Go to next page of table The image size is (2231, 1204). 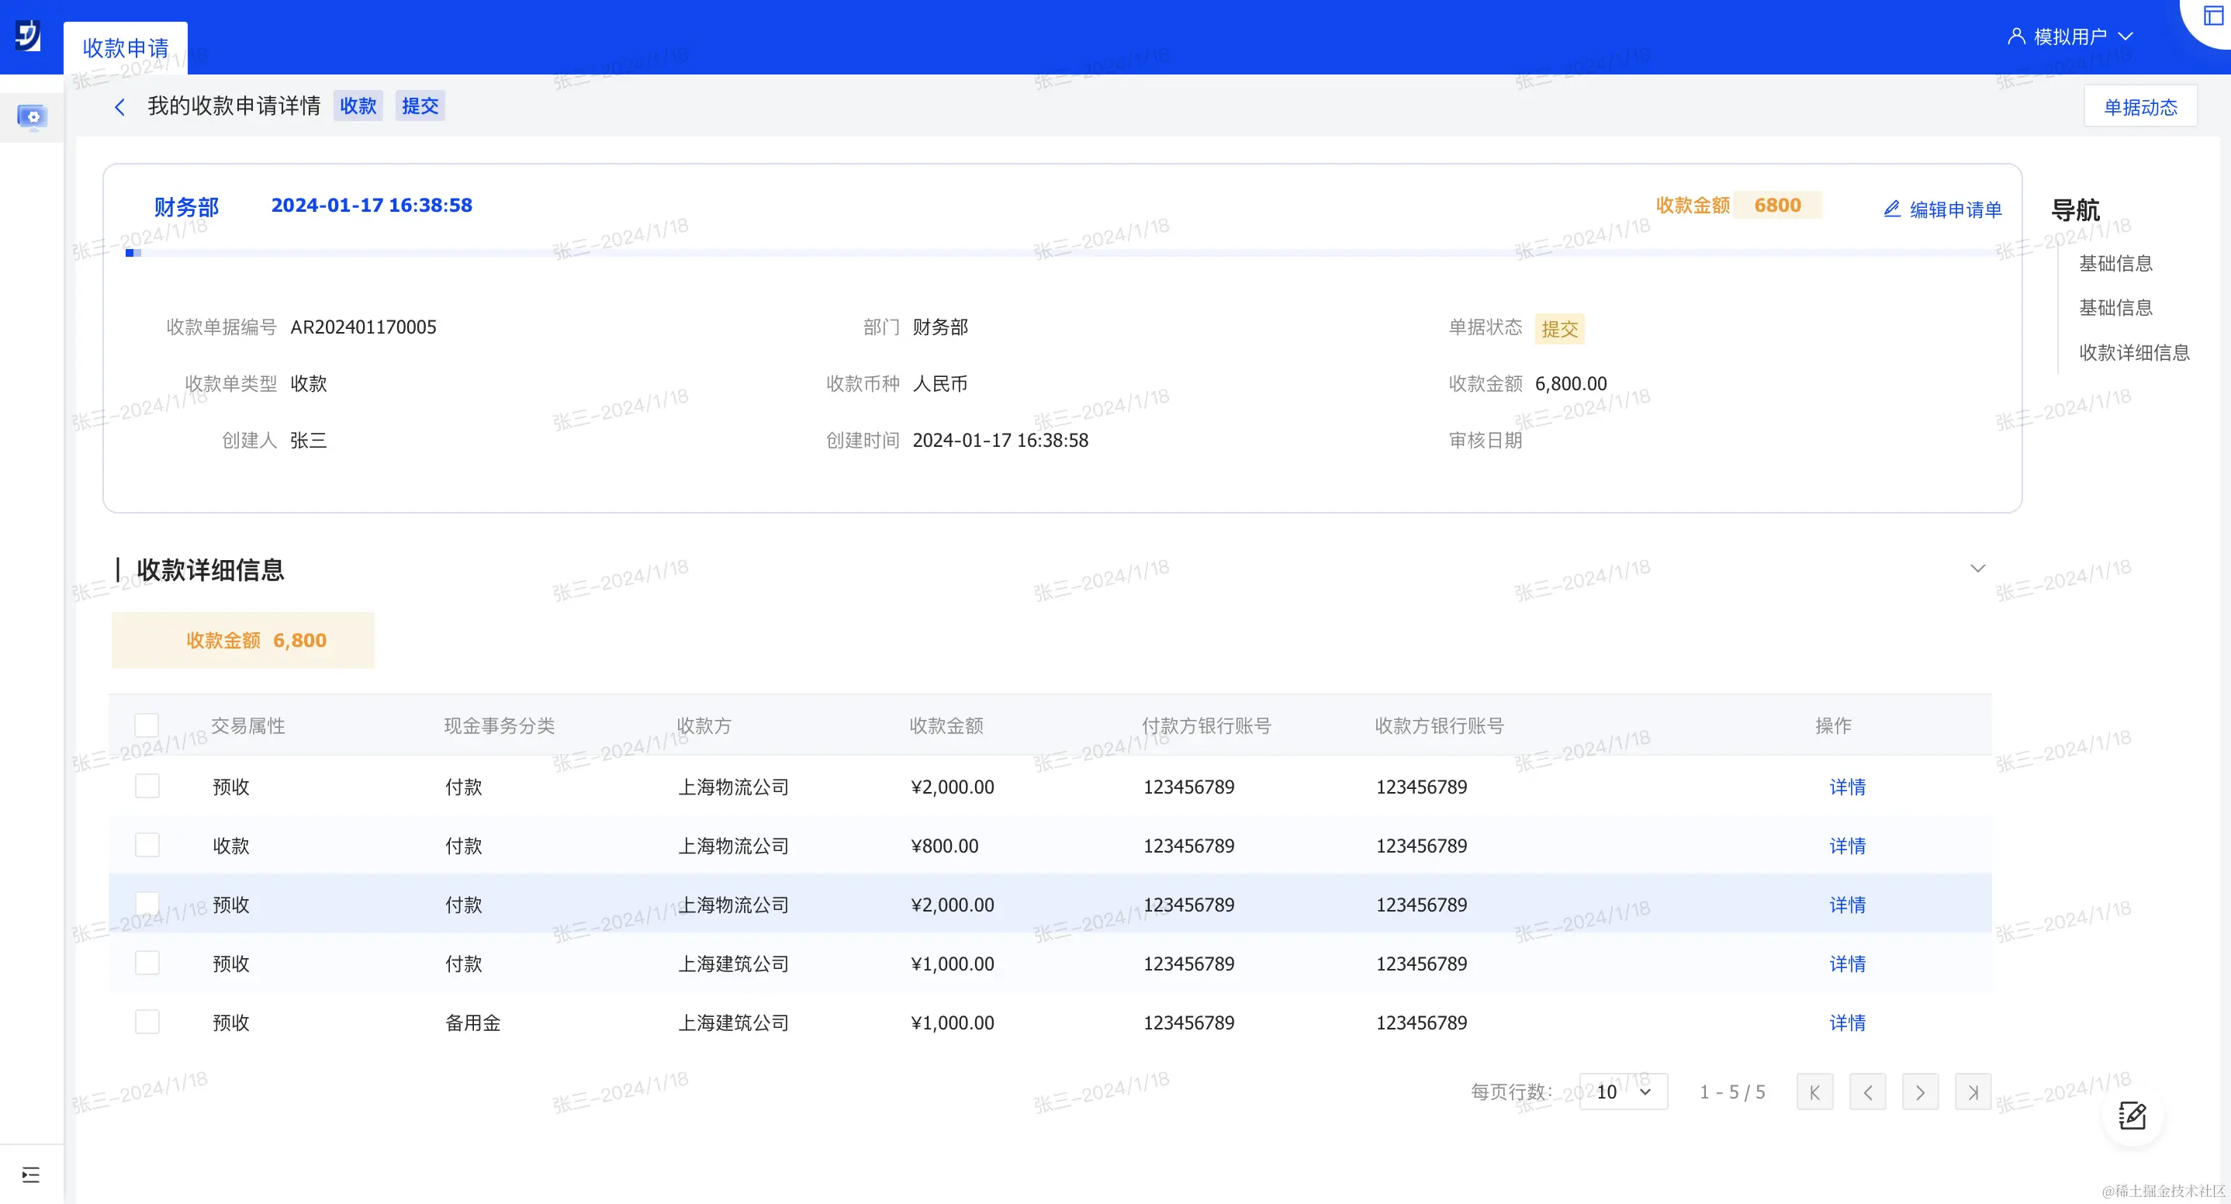(1920, 1092)
